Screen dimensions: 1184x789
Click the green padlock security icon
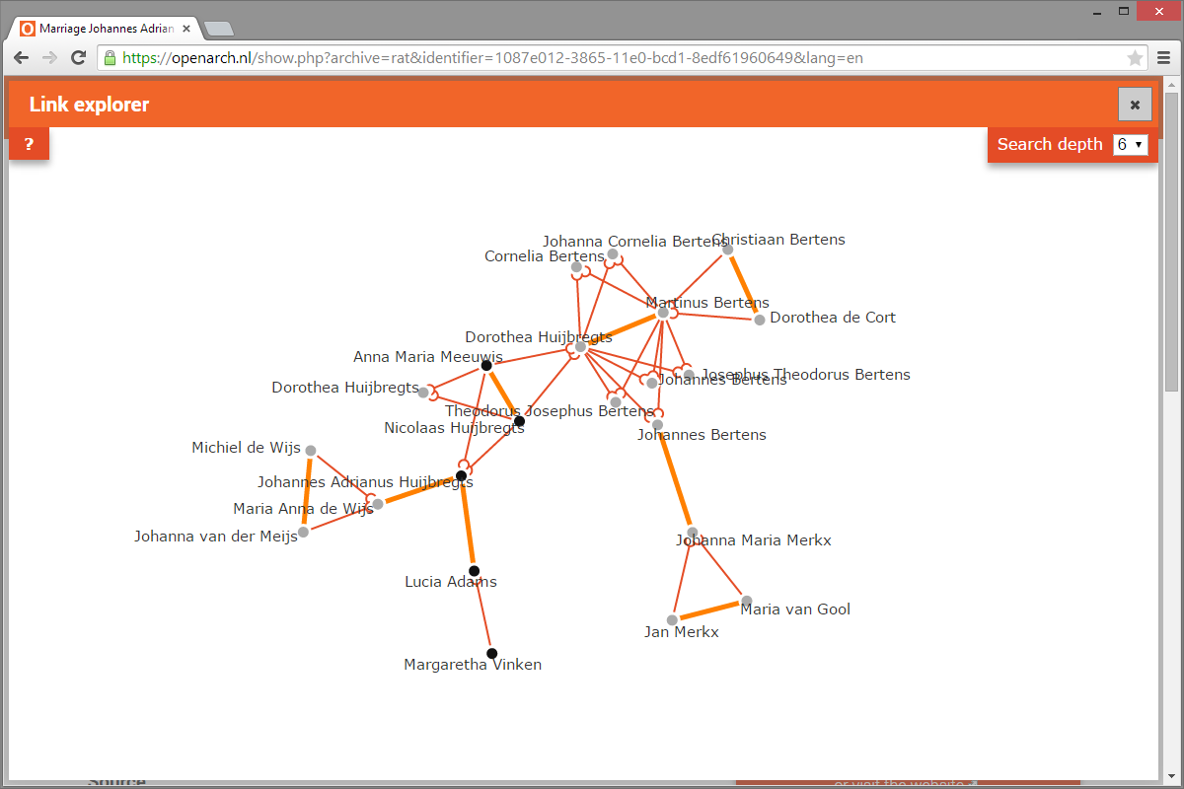click(110, 57)
